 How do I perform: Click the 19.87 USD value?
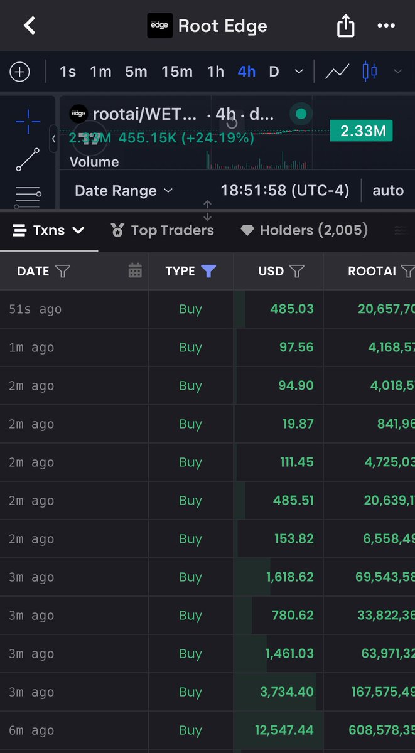tap(298, 424)
